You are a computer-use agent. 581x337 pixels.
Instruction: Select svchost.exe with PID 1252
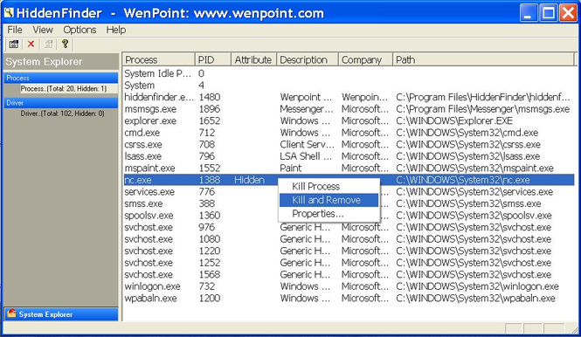pos(349,263)
